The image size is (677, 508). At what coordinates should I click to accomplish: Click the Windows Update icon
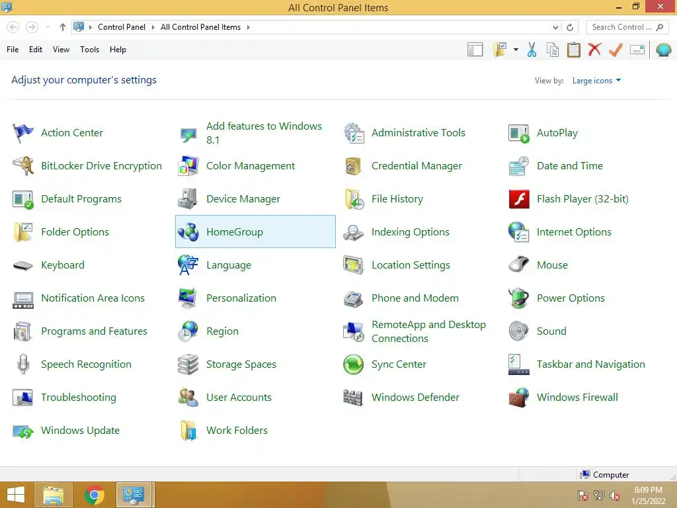[23, 431]
